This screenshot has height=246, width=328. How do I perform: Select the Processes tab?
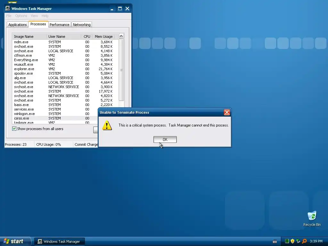point(38,24)
